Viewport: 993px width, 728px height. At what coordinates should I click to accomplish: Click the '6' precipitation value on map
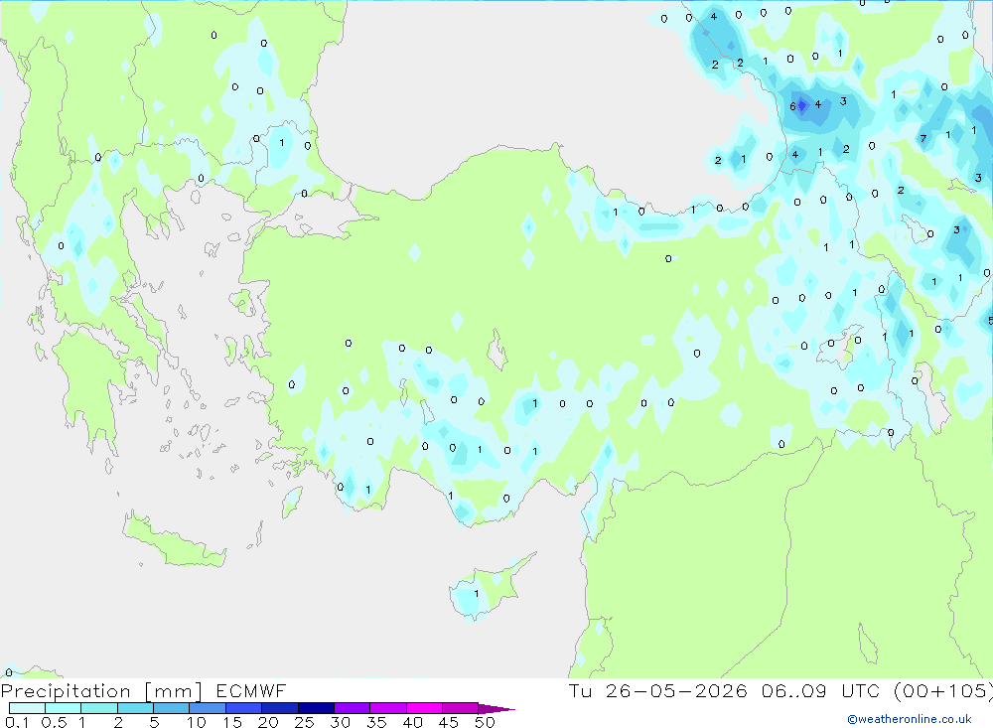[x=792, y=106]
